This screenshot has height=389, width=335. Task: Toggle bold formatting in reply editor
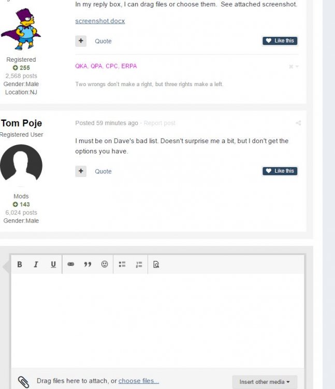coord(20,265)
